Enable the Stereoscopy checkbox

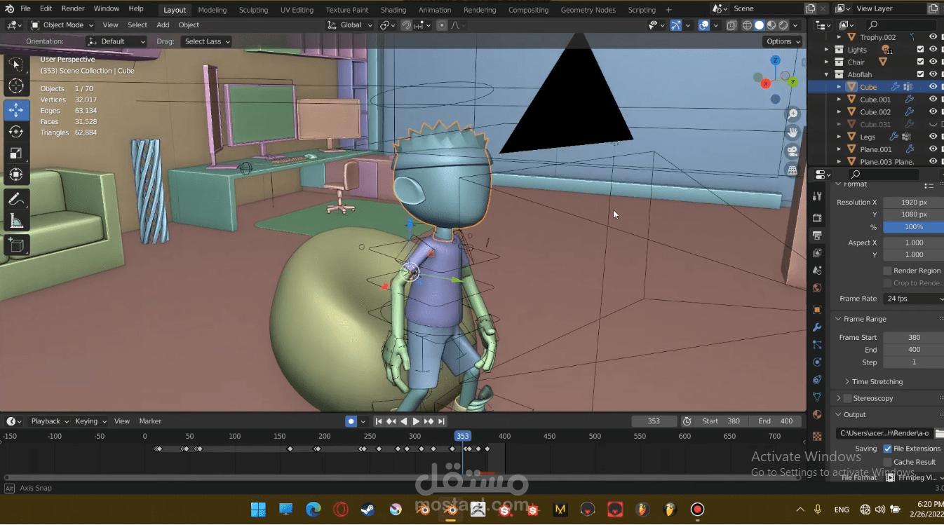[847, 398]
